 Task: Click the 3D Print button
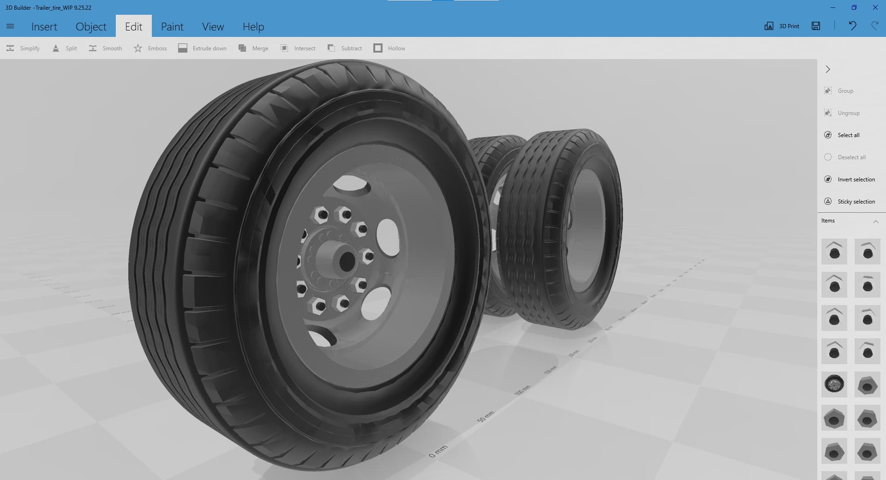click(x=782, y=26)
